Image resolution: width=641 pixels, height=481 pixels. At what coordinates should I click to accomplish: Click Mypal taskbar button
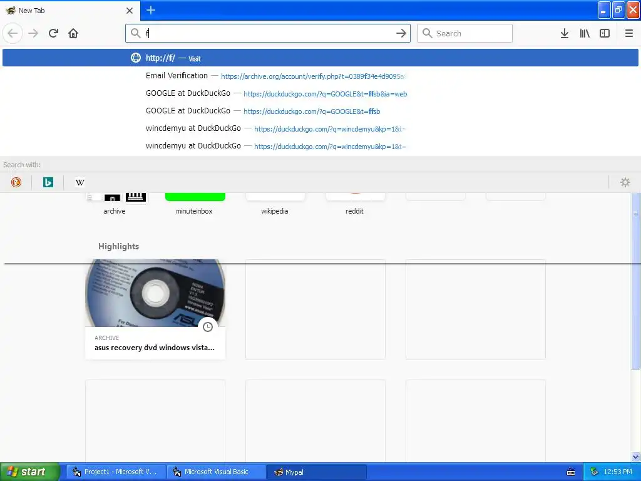pos(317,472)
